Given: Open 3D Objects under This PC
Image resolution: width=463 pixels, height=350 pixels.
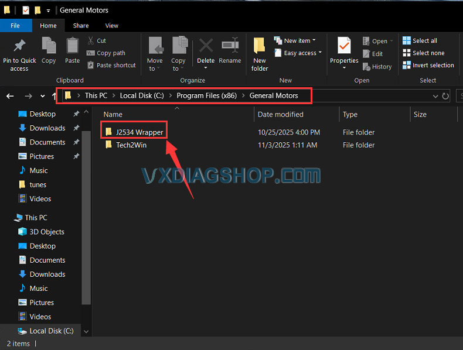Looking at the screenshot, I should (47, 232).
